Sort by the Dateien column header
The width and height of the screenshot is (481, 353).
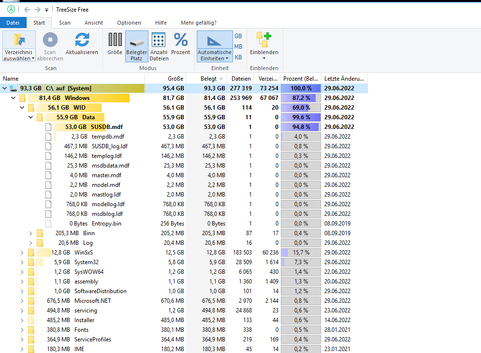(241, 78)
